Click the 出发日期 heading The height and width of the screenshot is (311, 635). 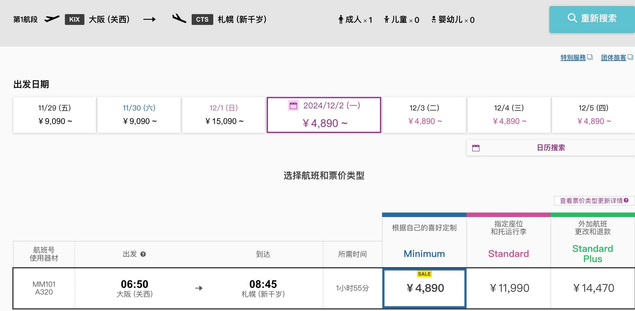pyautogui.click(x=31, y=84)
